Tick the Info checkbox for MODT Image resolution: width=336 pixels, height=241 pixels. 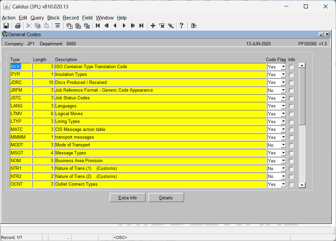pyautogui.click(x=291, y=145)
